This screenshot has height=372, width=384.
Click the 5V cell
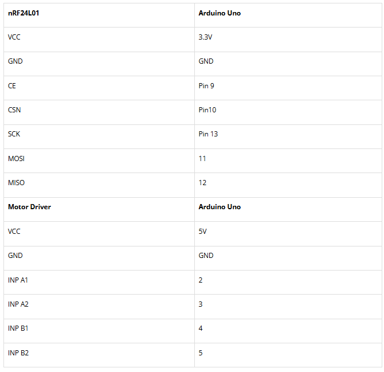point(203,231)
